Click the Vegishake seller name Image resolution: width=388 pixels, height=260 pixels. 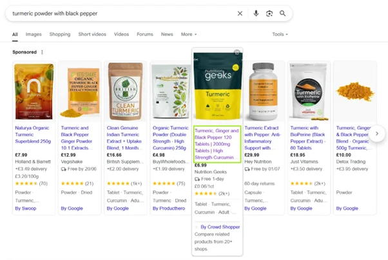click(x=72, y=162)
